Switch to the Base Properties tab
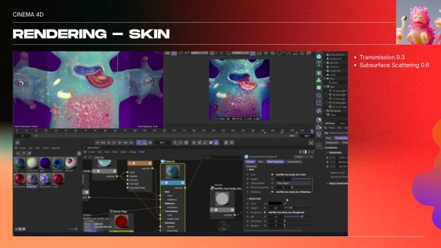This screenshot has height=248, width=441. (276, 162)
